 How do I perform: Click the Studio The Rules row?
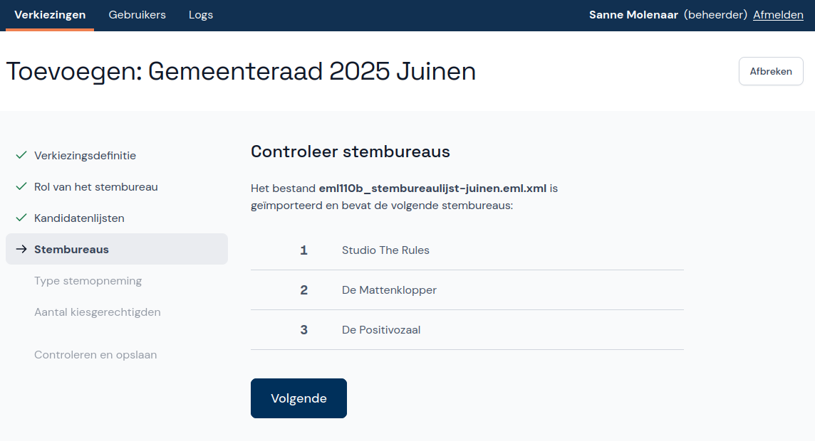[385, 250]
